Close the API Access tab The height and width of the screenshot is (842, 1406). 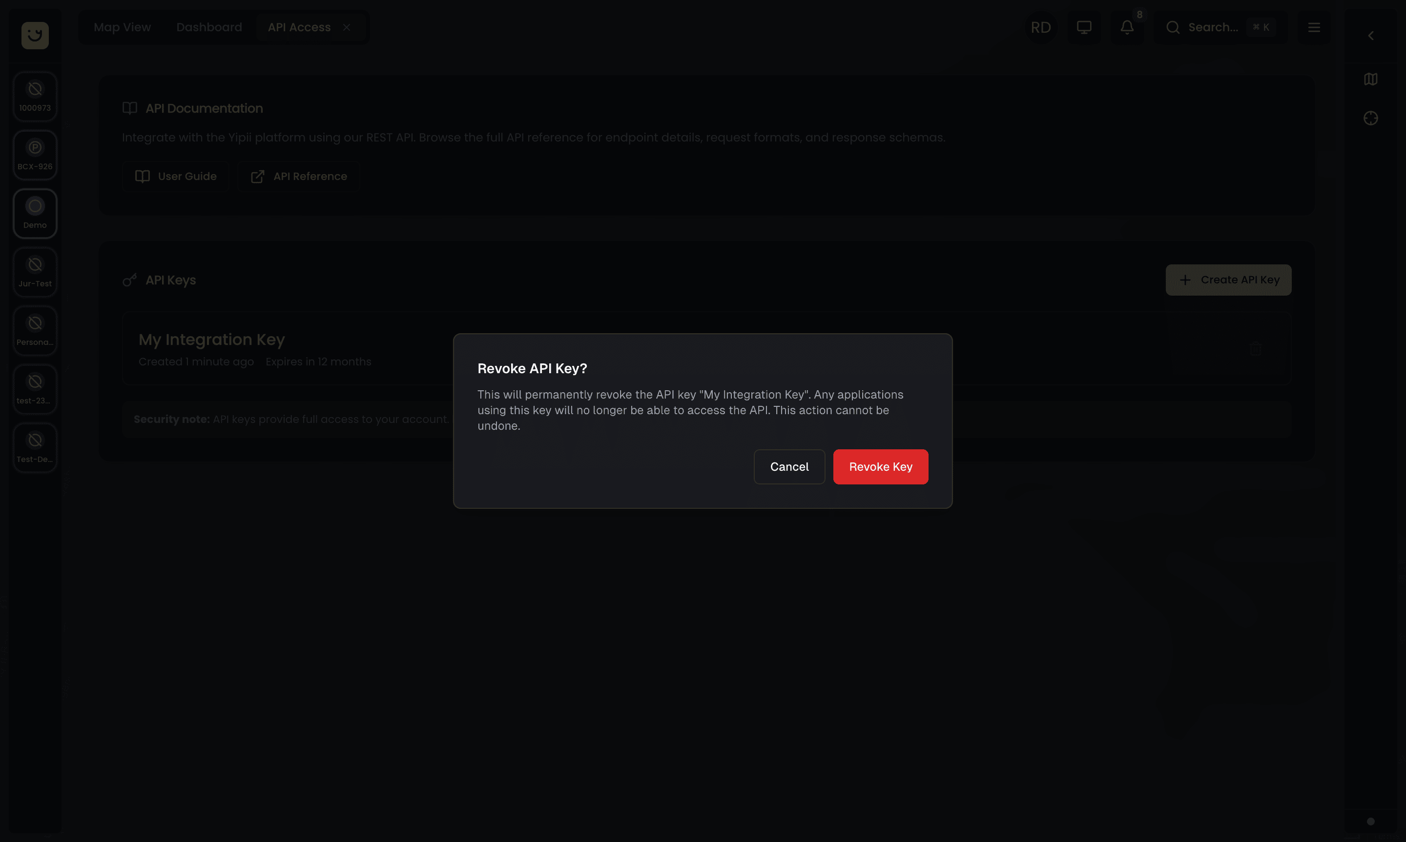[346, 27]
